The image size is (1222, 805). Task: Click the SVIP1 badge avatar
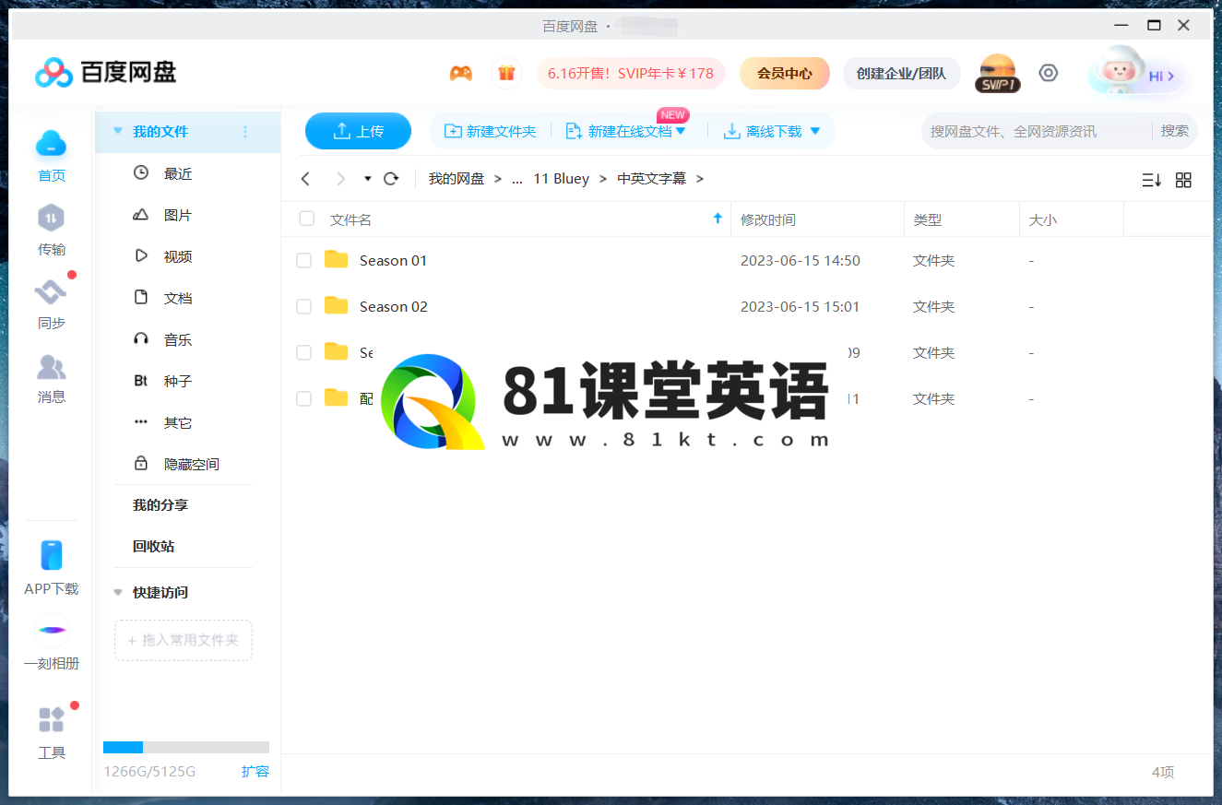[997, 73]
